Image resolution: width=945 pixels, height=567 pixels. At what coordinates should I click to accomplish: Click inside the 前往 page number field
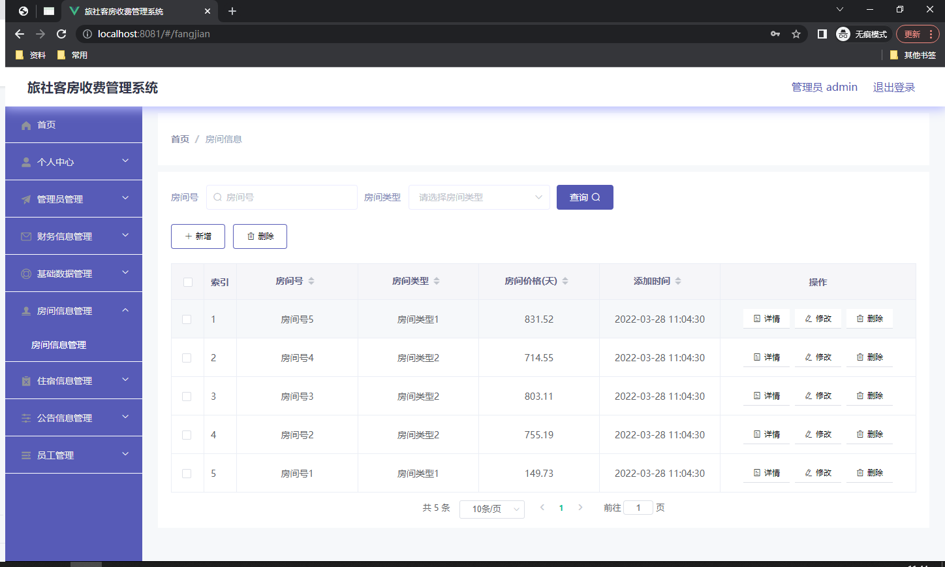(x=638, y=507)
